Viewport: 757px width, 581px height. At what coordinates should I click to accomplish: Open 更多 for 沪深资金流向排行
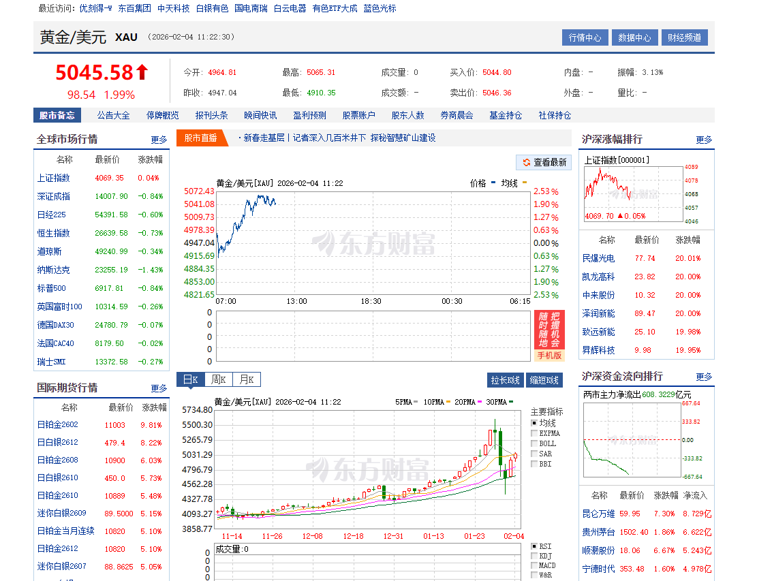coord(704,377)
